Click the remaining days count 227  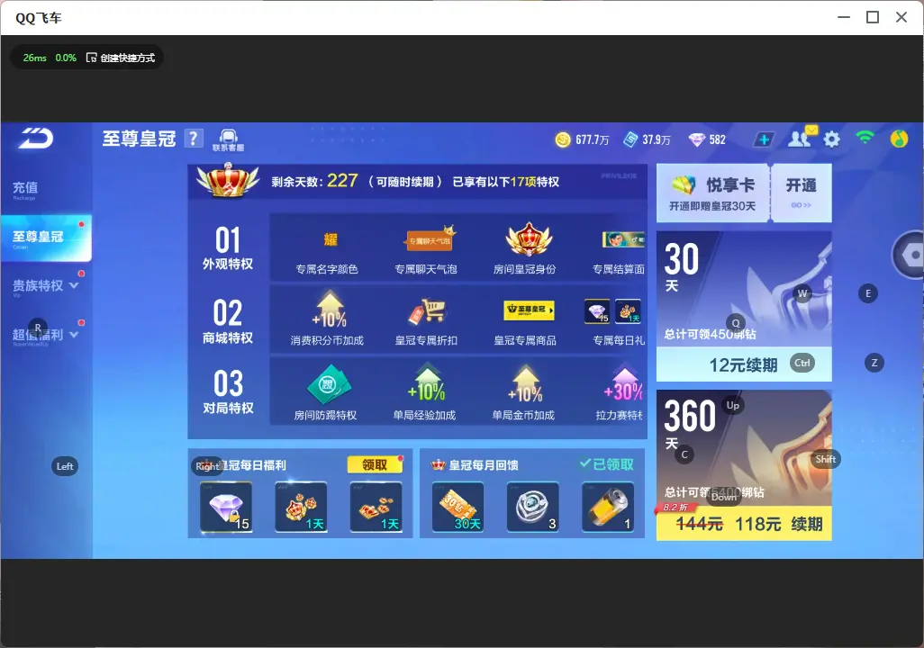click(342, 180)
